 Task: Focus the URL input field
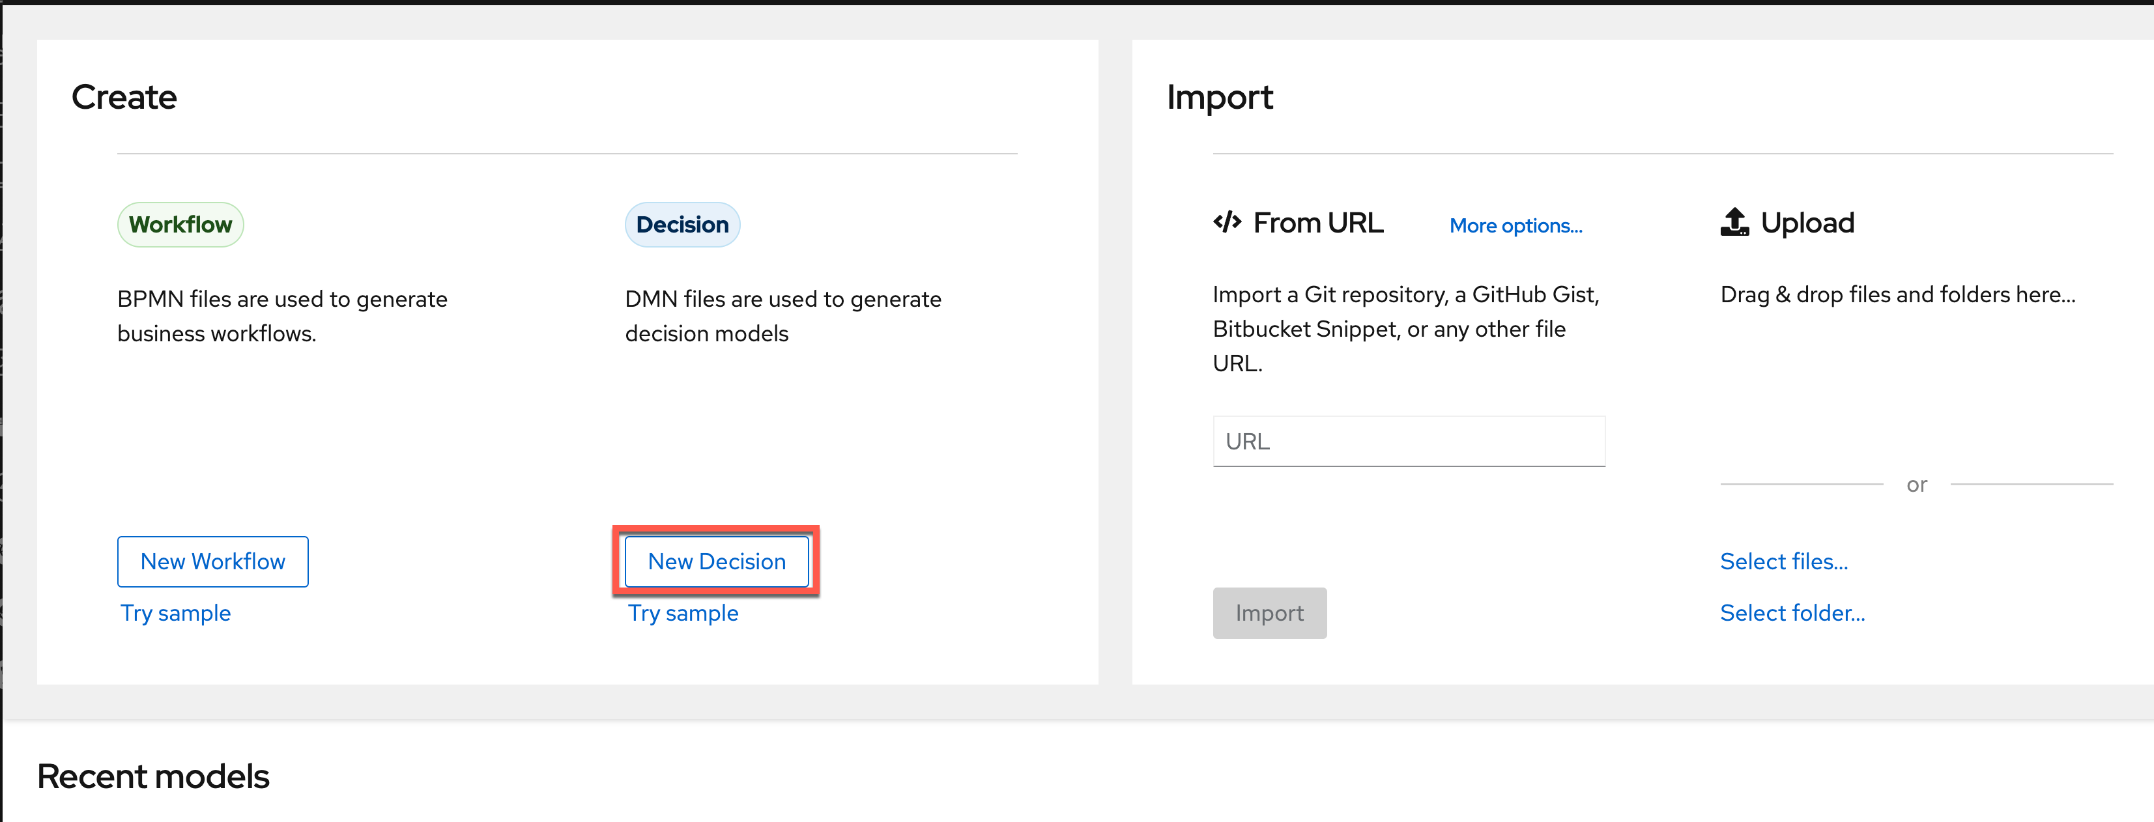pos(1409,442)
